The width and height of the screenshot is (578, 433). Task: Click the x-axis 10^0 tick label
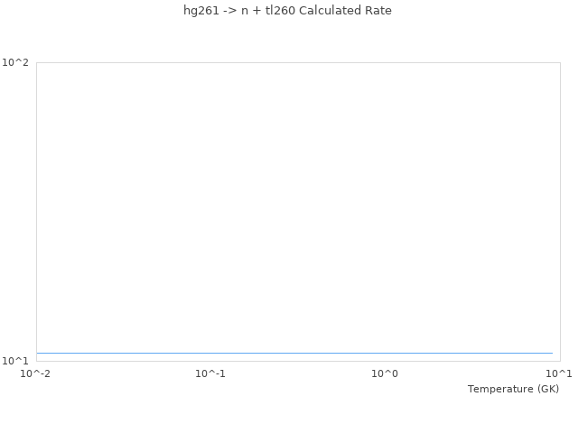coord(385,373)
